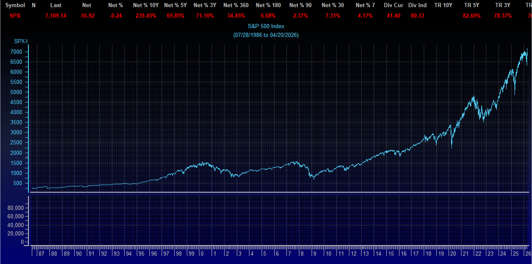Select the SPX-I axis label
Viewport: 532px width, 264px height.
point(21,41)
